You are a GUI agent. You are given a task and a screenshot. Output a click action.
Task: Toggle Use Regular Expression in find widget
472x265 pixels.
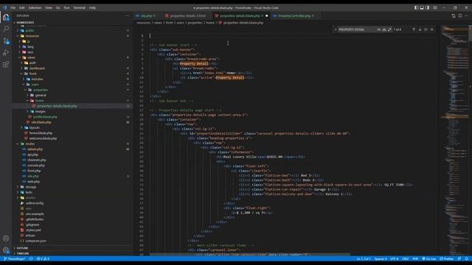(x=389, y=29)
